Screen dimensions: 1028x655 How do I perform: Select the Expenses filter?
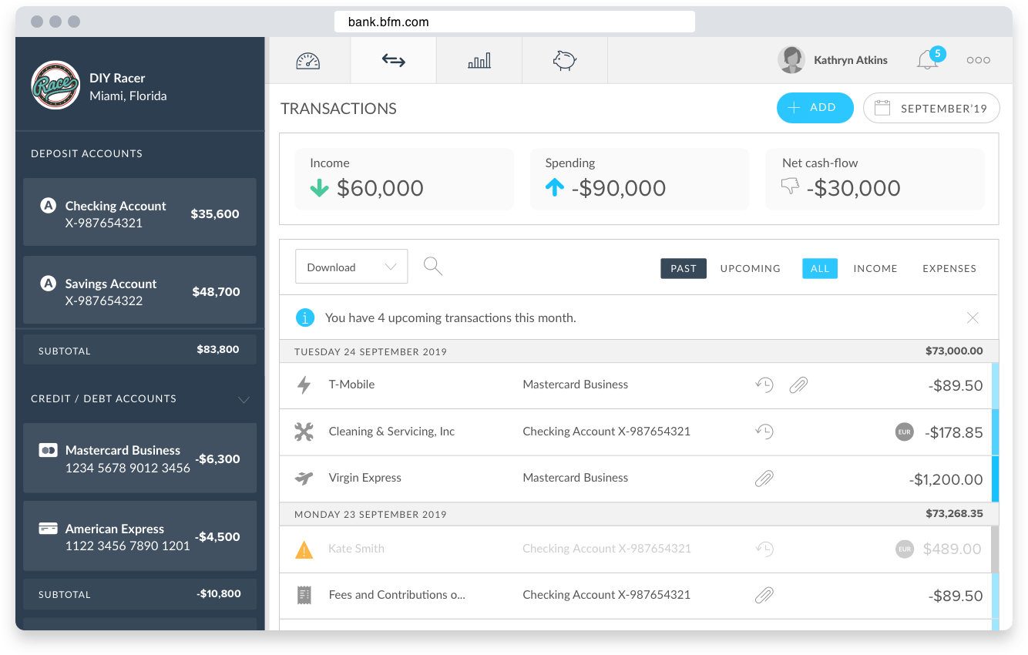tap(949, 268)
